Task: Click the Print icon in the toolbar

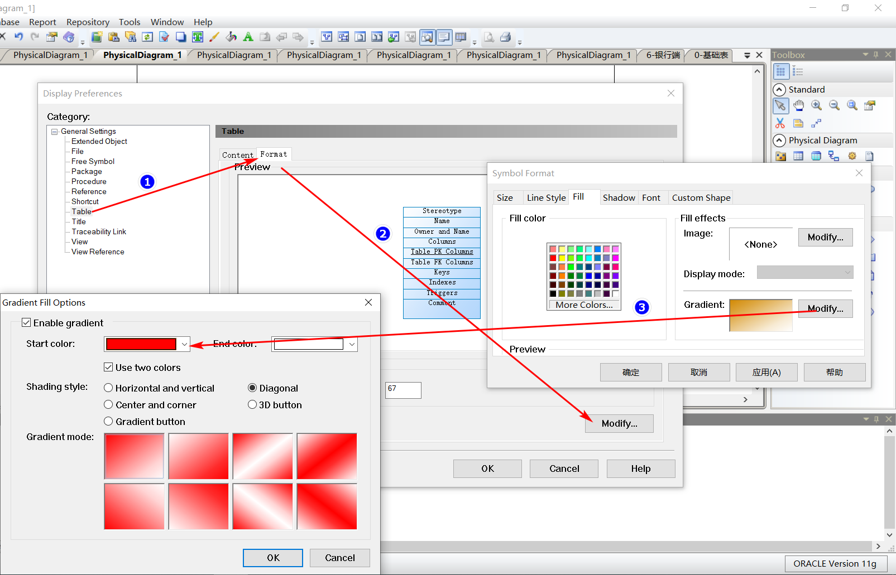Action: click(x=504, y=37)
